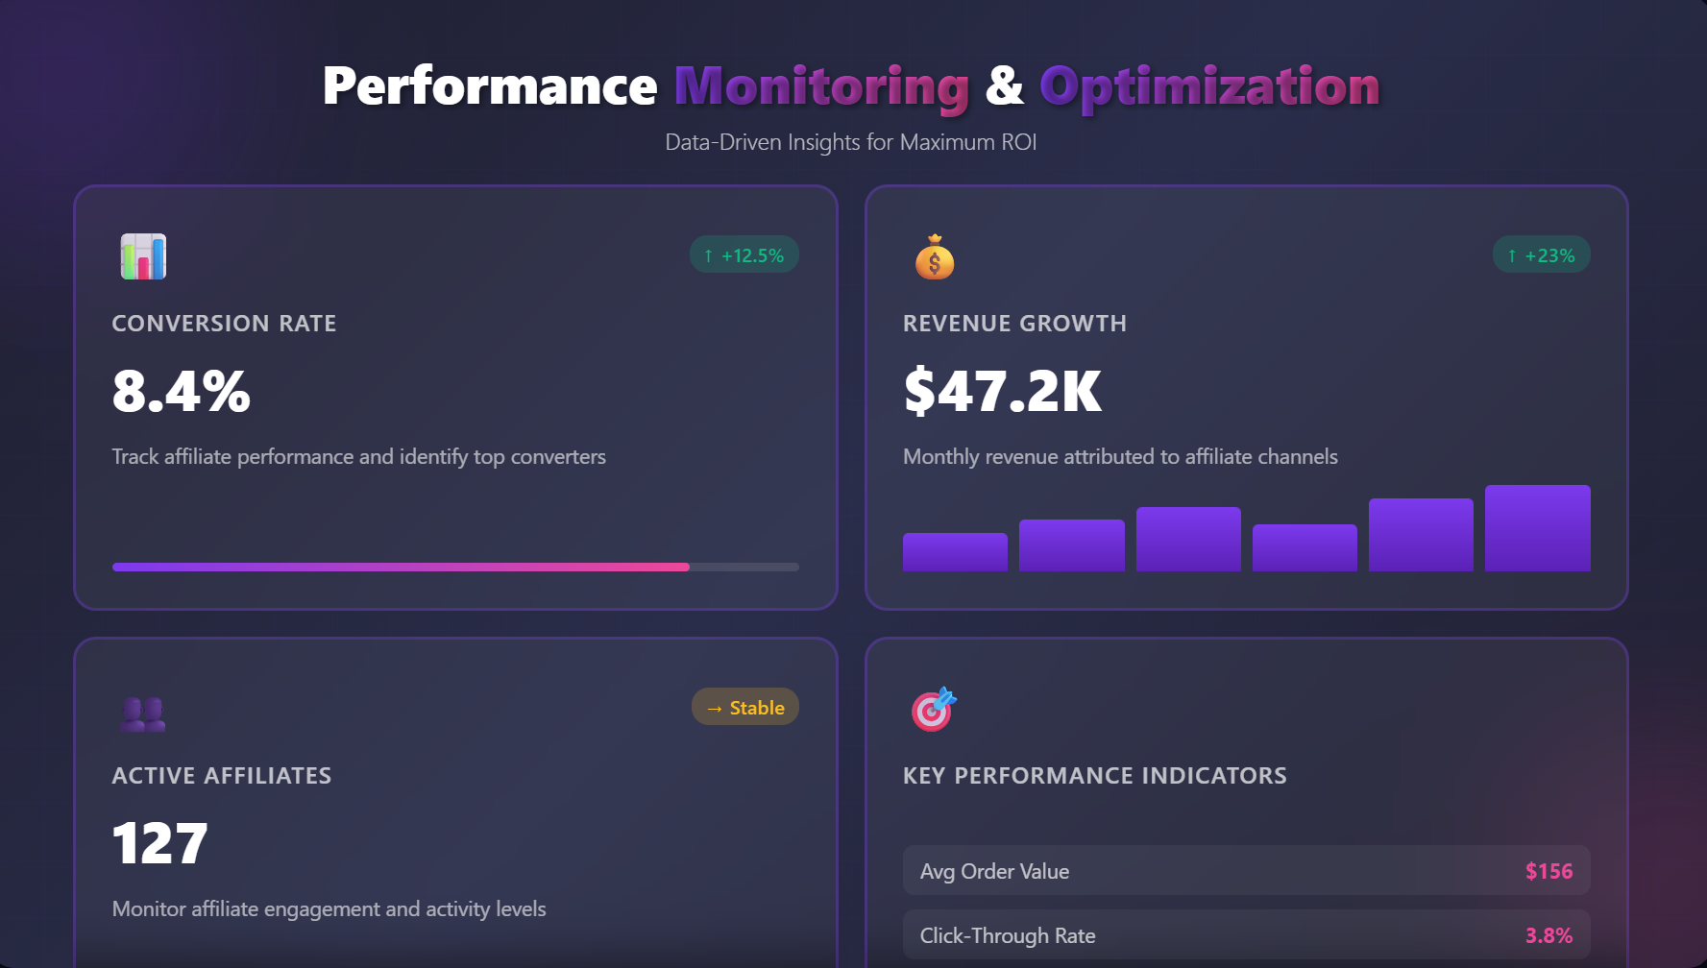This screenshot has height=968, width=1707.
Task: Click the shortest first bar in revenue chart
Action: [955, 552]
